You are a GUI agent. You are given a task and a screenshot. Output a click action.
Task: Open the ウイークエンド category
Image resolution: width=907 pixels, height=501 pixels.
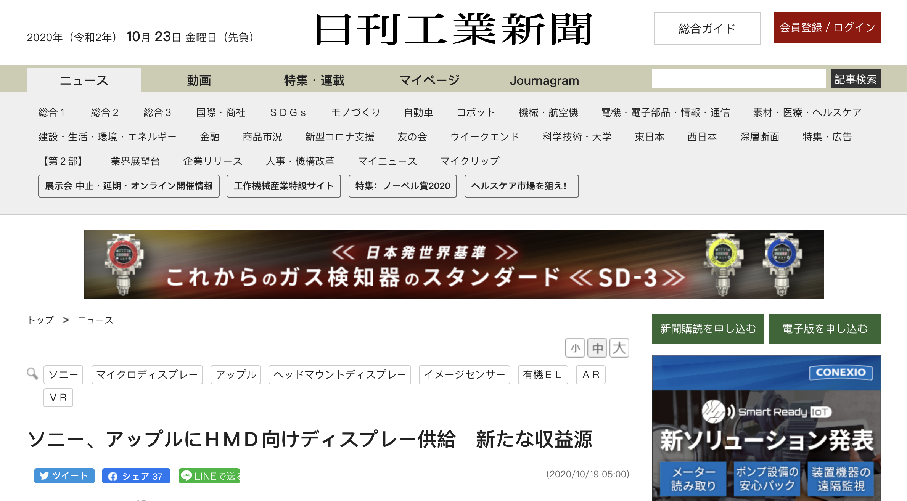click(485, 137)
